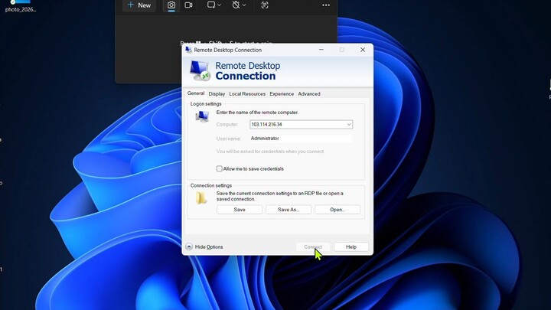Image resolution: width=551 pixels, height=310 pixels.
Task: Click the Administrator user name field
Action: pyautogui.click(x=301, y=139)
